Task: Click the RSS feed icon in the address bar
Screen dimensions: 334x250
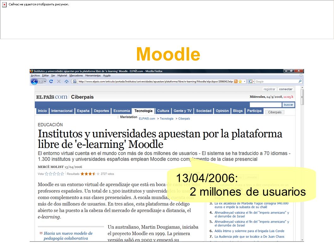Action: click(236, 81)
